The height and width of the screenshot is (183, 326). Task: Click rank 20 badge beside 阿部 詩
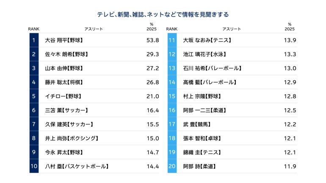click(172, 166)
